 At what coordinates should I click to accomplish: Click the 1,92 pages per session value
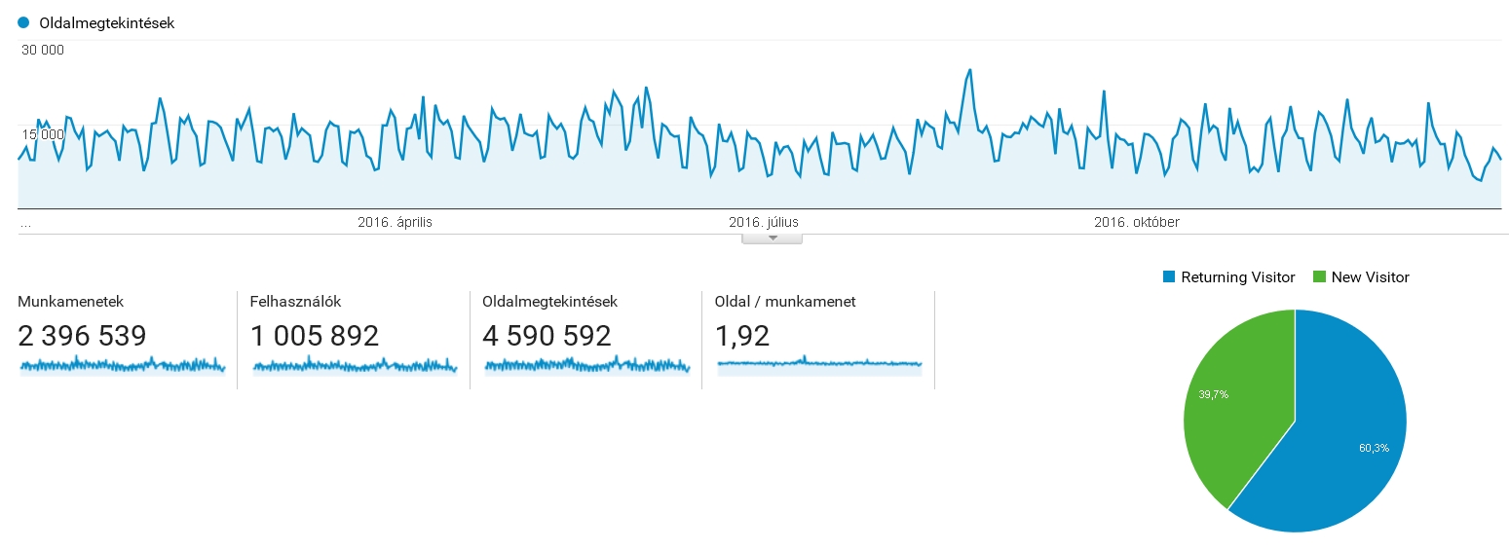coord(742,336)
